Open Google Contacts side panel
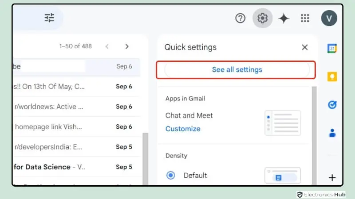 (332, 133)
